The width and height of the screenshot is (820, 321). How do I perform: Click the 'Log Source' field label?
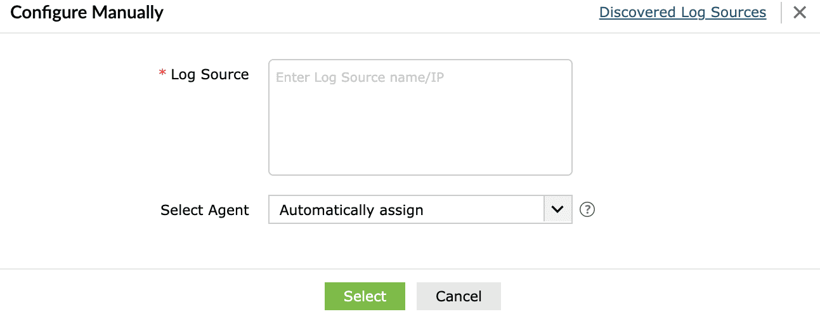pyautogui.click(x=209, y=75)
